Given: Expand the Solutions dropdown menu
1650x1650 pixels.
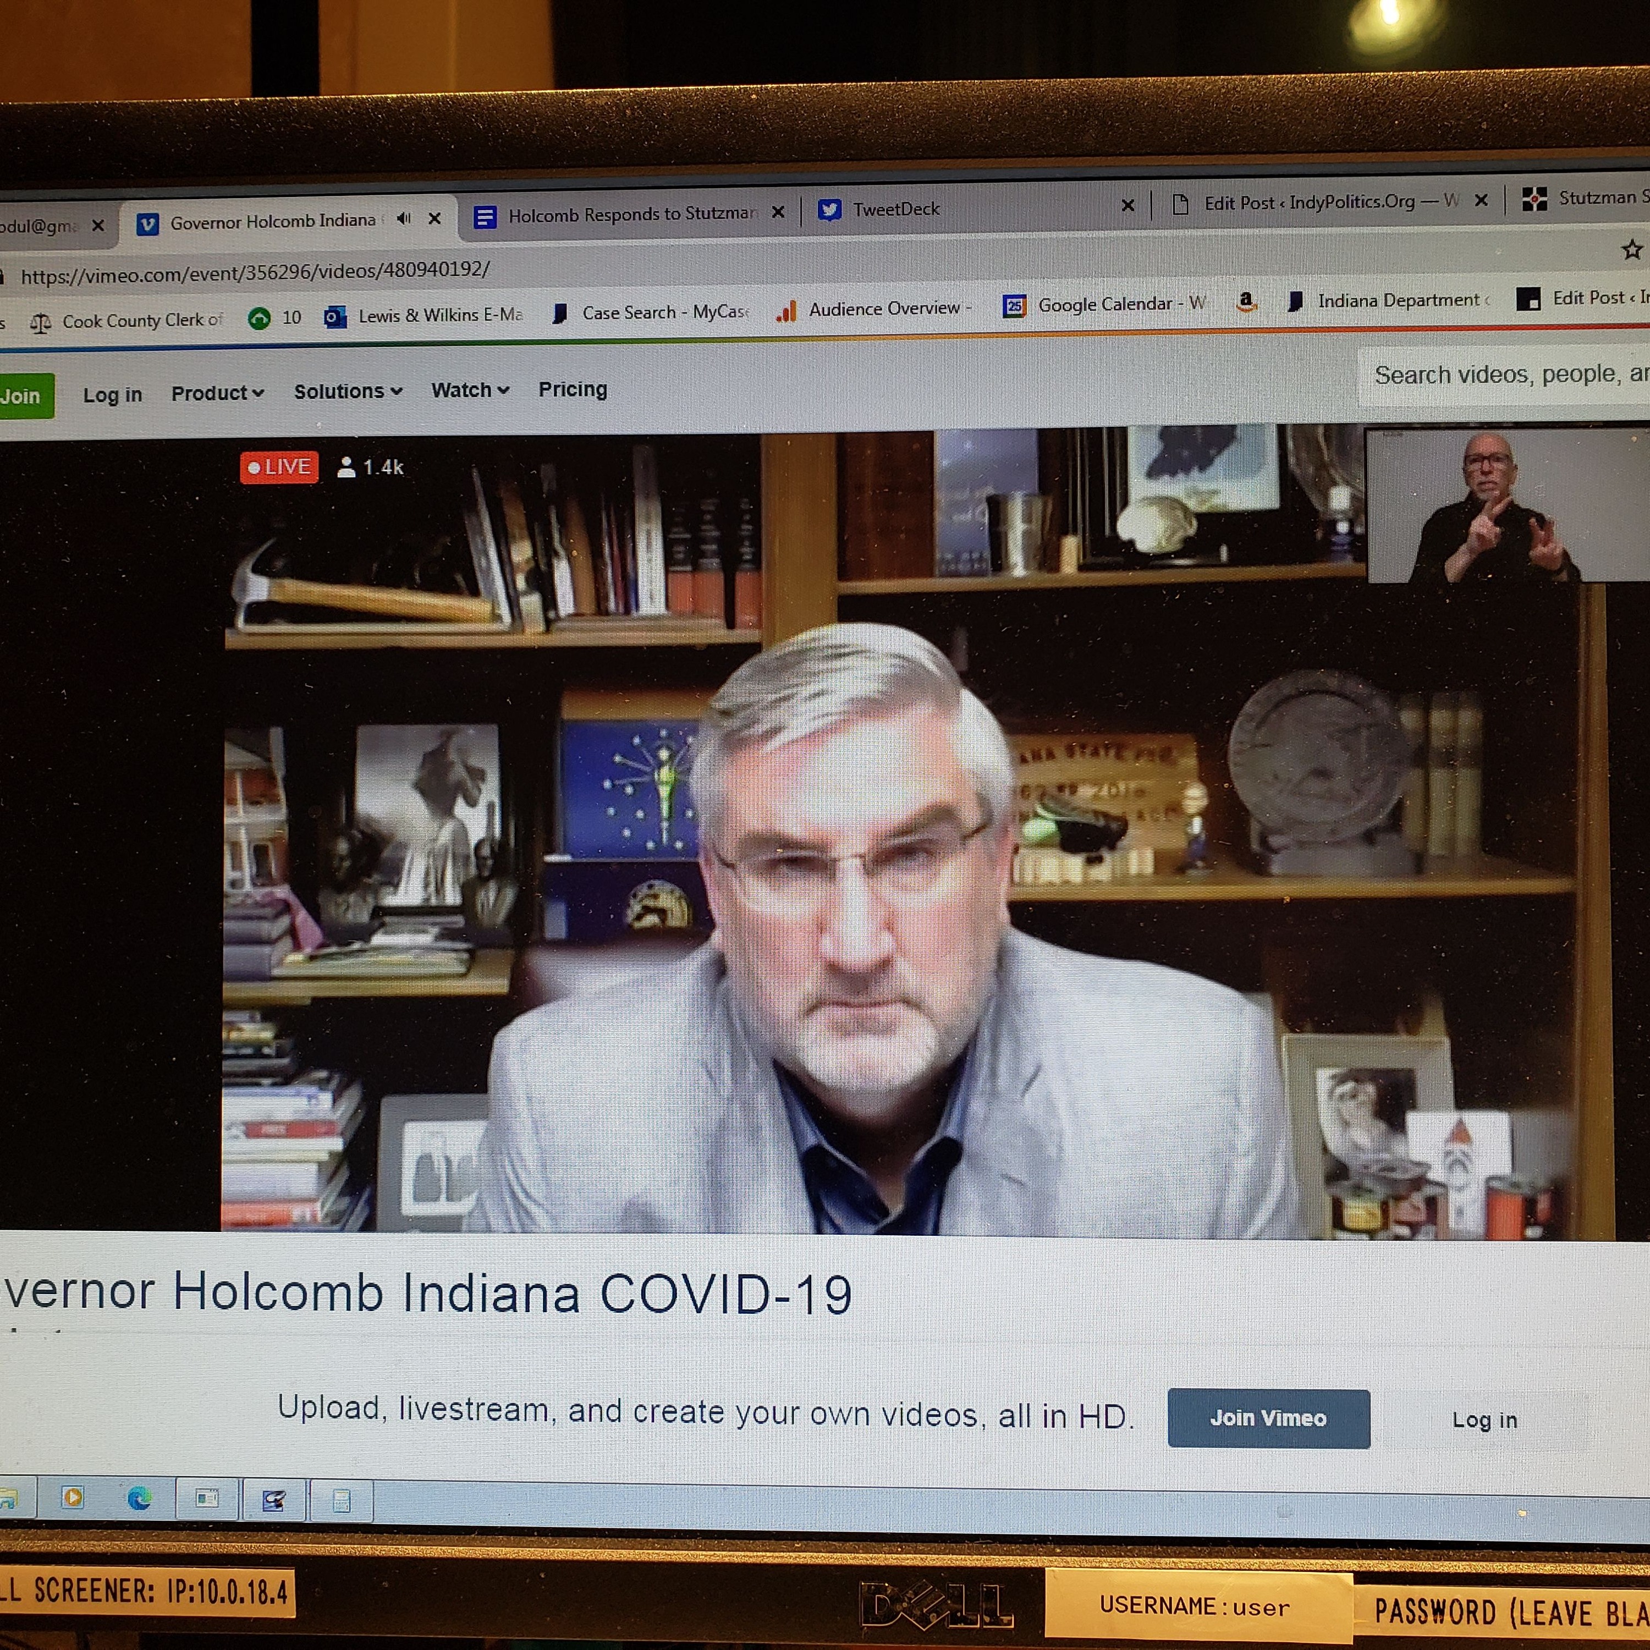Looking at the screenshot, I should tap(348, 391).
